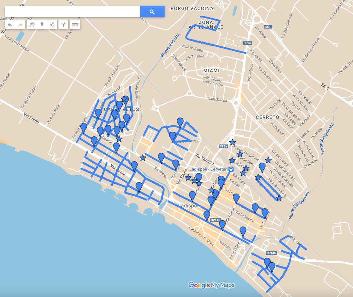353x297 pixels.
Task: Click the CERRETO neighborhood label
Action: point(268,117)
